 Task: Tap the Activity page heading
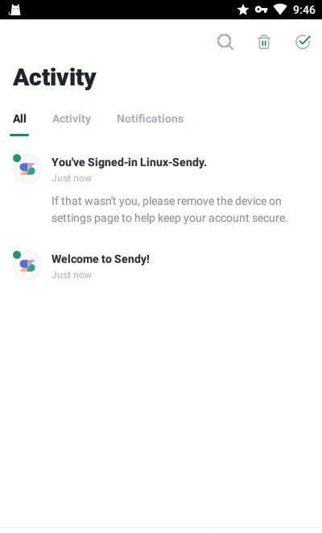click(55, 78)
